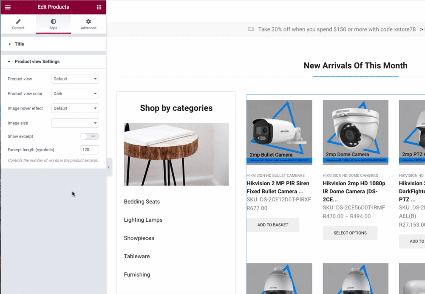Click the coupon ticket icon in banner
This screenshot has height=294, width=425.
[x=251, y=29]
